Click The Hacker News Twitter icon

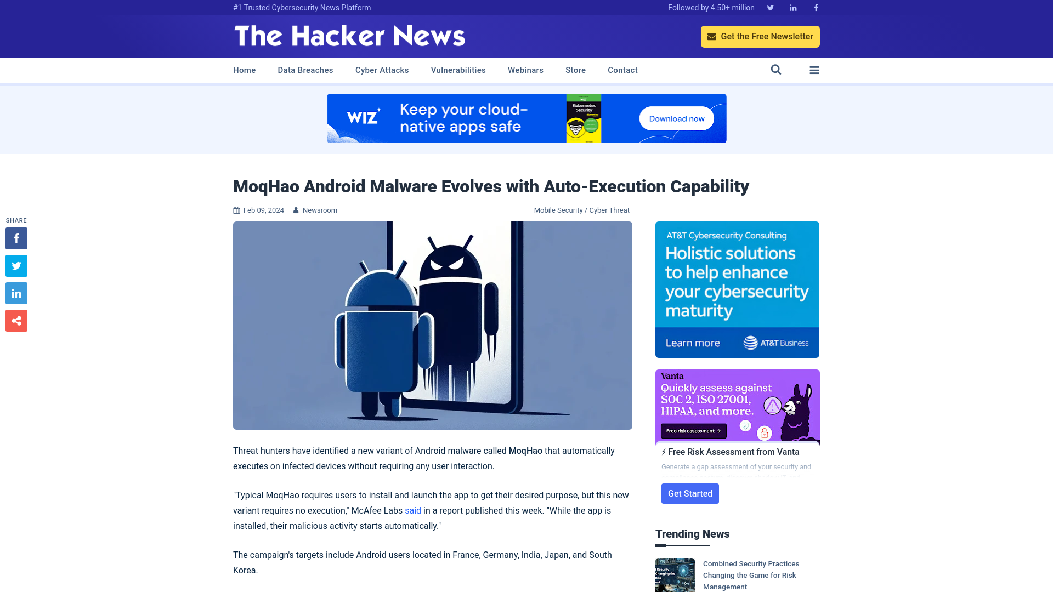770,7
